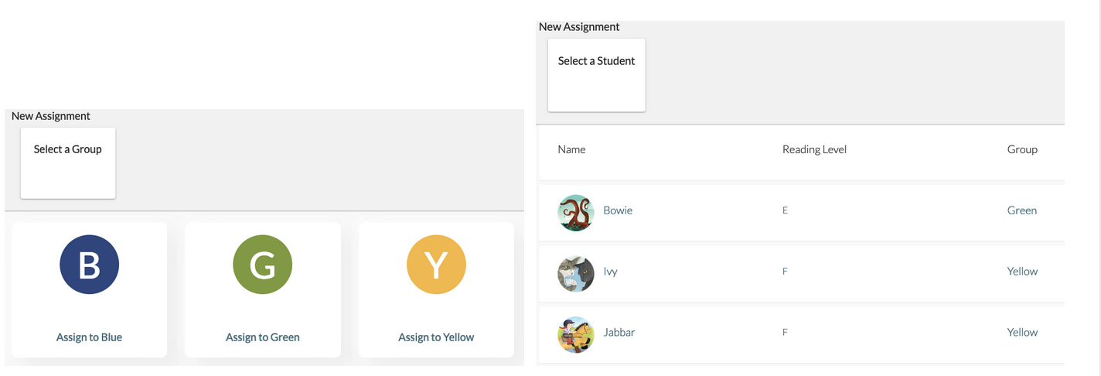The width and height of the screenshot is (1101, 376).
Task: Open the Select a Student card
Action: (x=597, y=75)
